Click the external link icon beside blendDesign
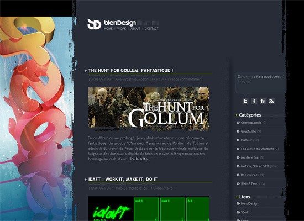 pyautogui.click(x=238, y=203)
